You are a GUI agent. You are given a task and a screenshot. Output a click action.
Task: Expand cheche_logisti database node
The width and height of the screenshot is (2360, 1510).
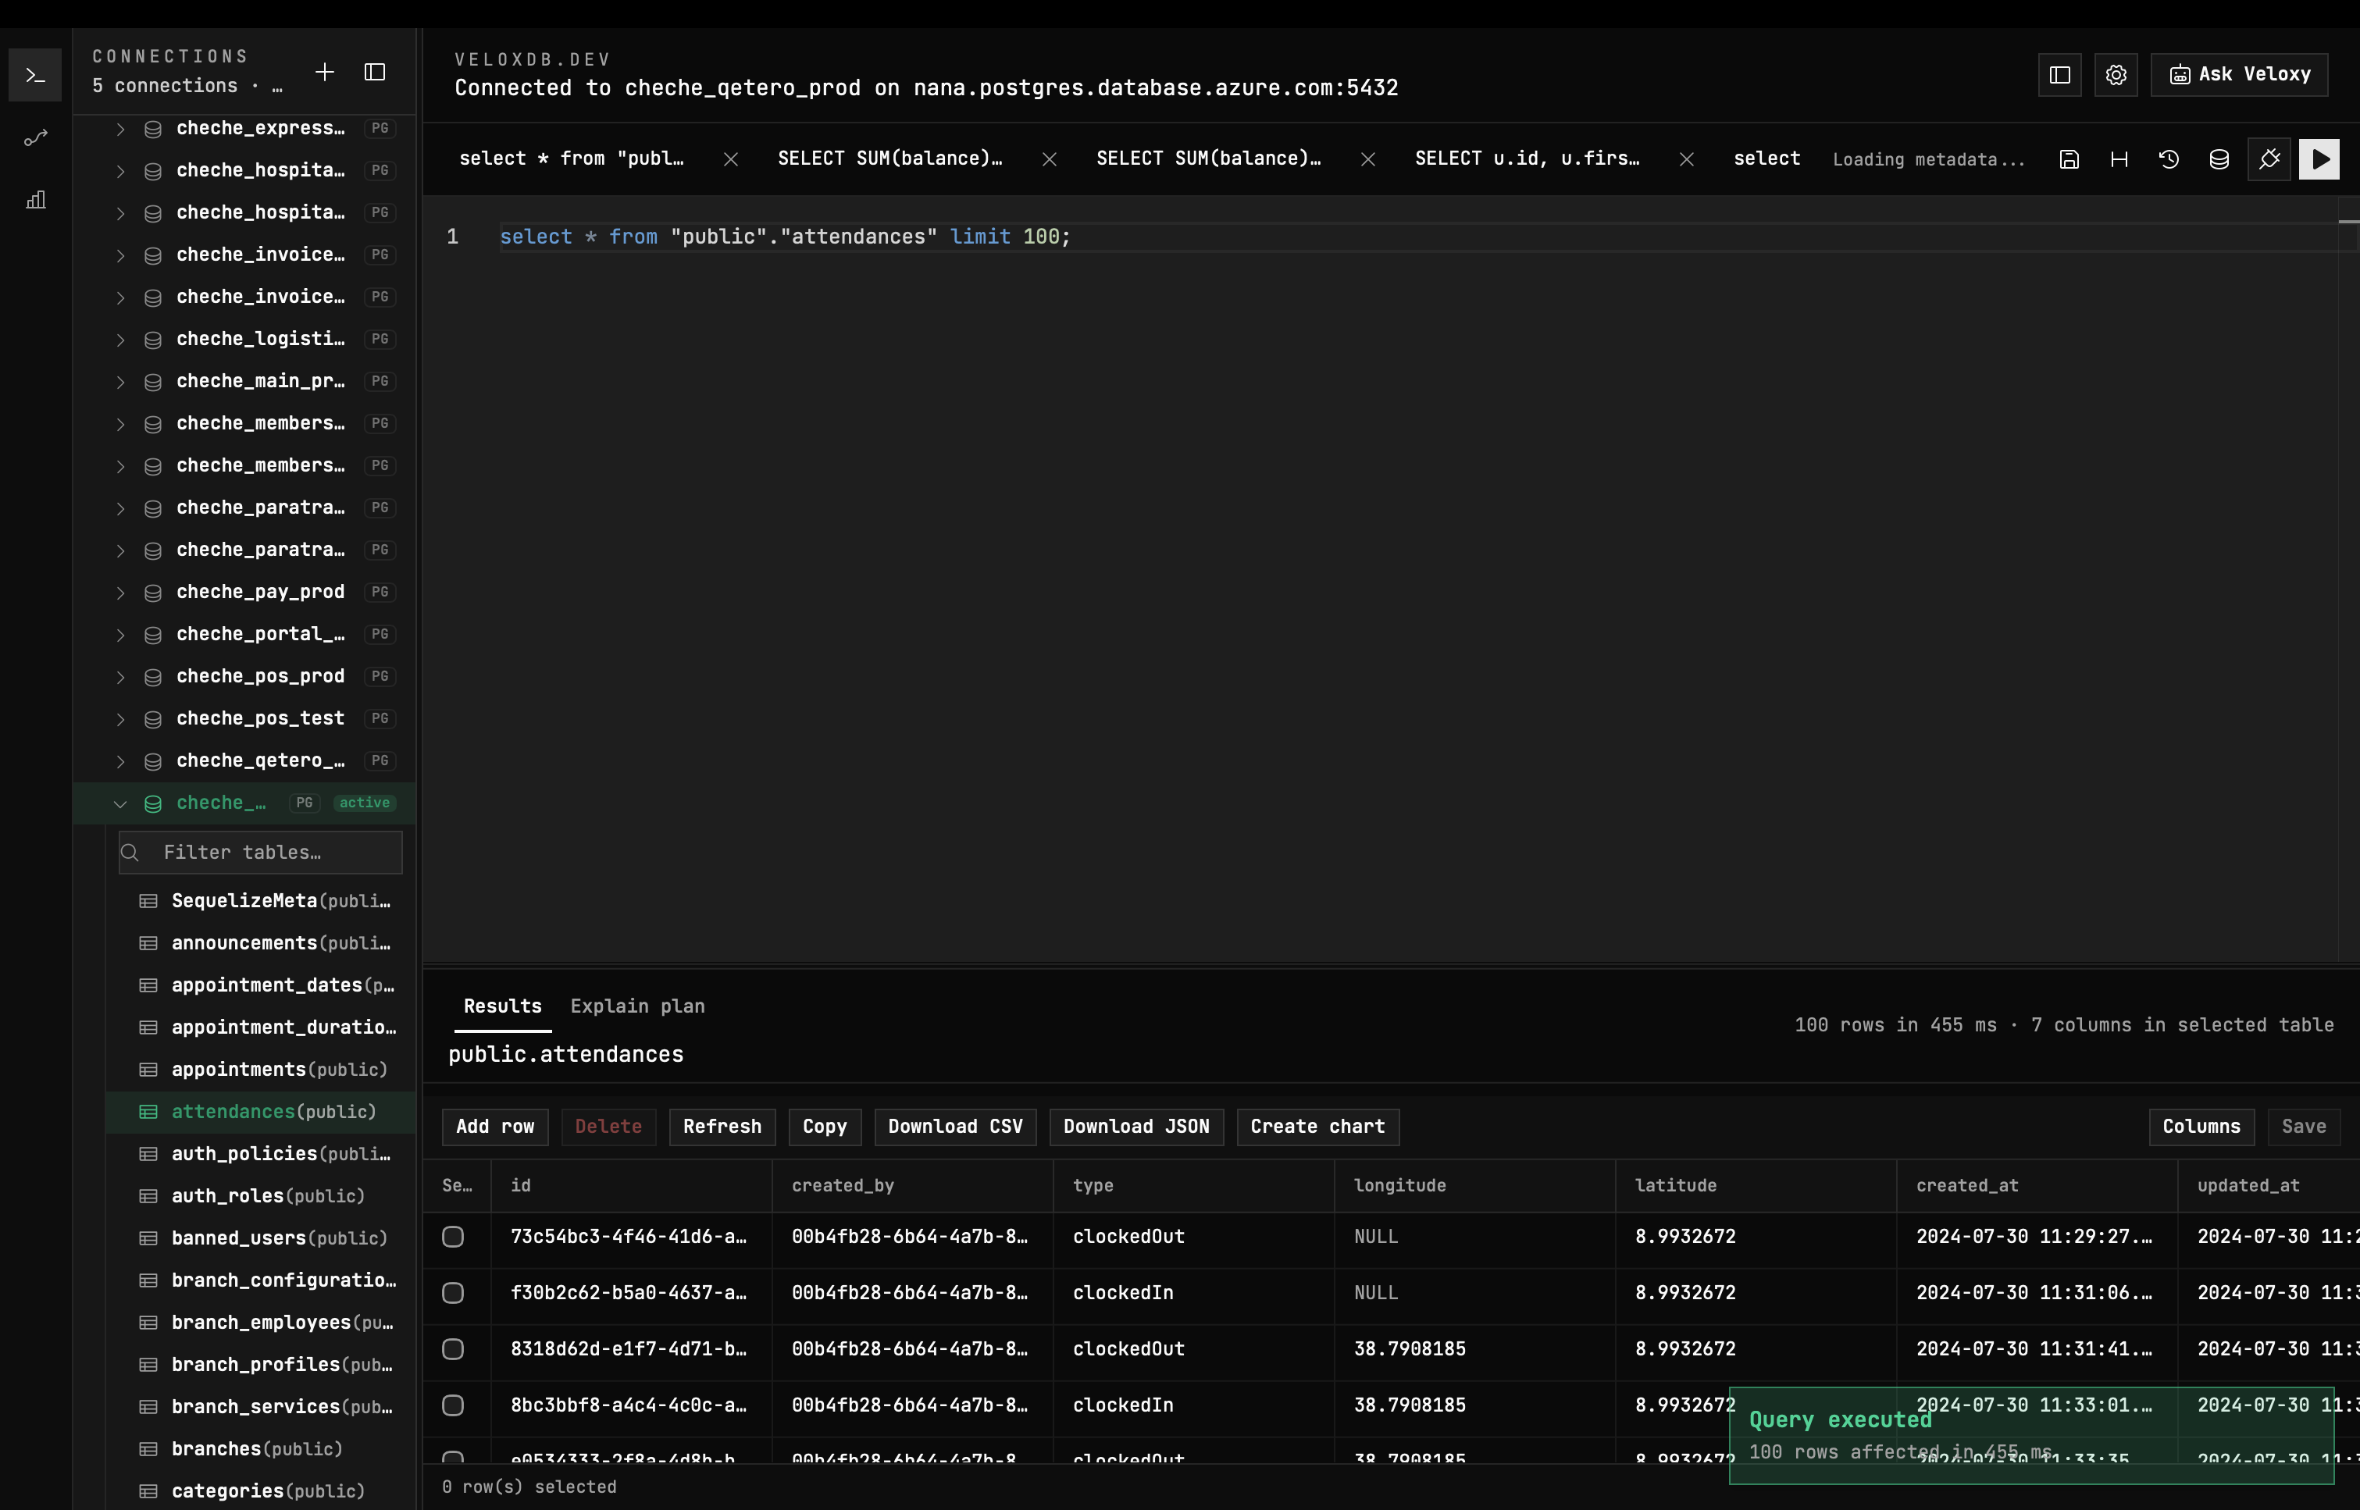point(119,340)
